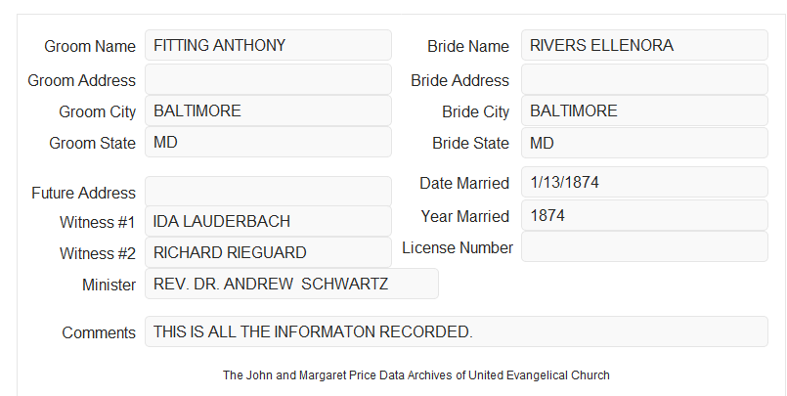Click the empty Future Address field
The height and width of the screenshot is (396, 787).
(x=268, y=192)
